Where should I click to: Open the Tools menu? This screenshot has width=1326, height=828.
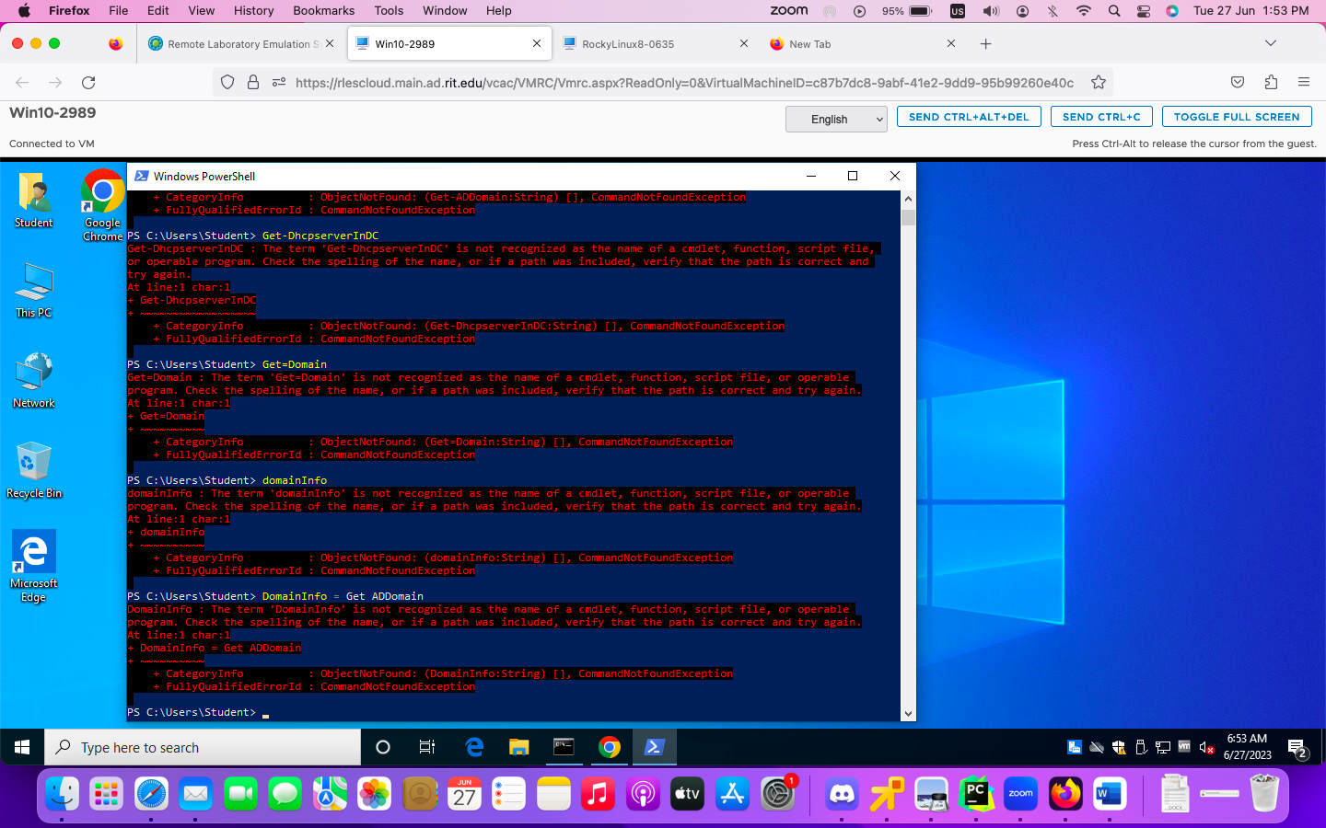(389, 11)
